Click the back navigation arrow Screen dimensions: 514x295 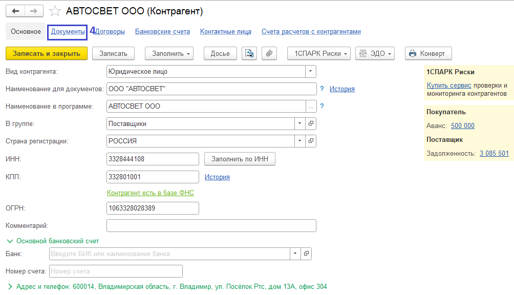(16, 11)
